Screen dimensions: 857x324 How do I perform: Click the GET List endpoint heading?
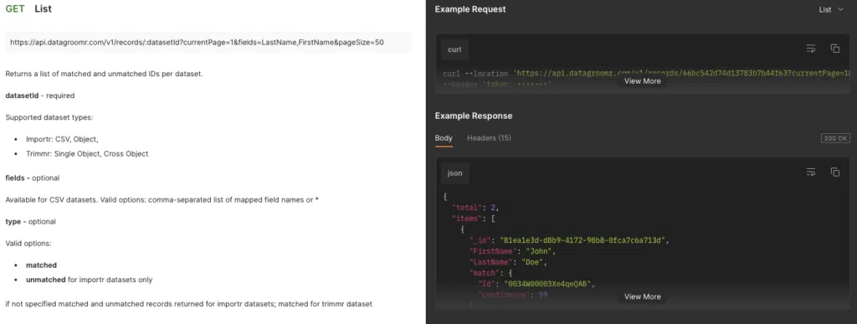(x=28, y=9)
